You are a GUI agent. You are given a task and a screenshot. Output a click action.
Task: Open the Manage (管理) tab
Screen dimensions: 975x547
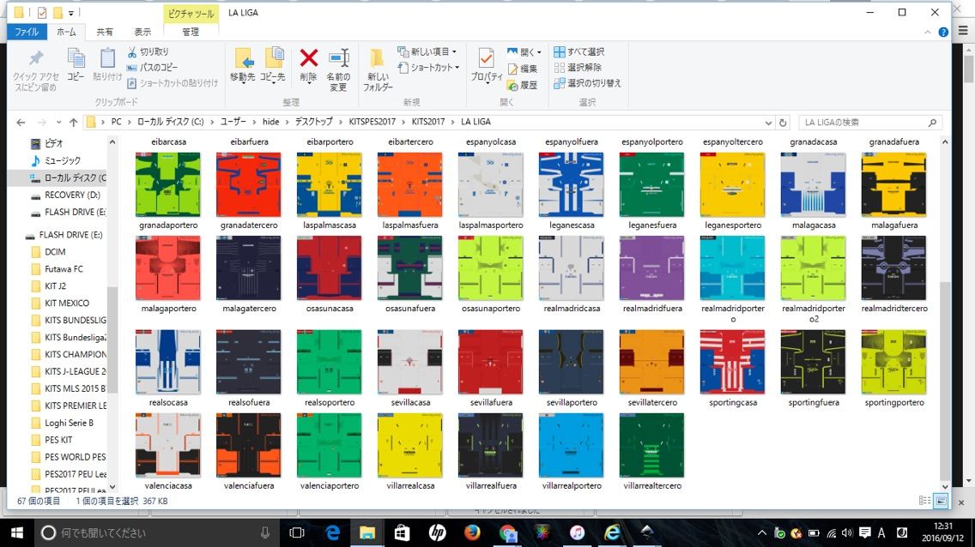coord(191,32)
